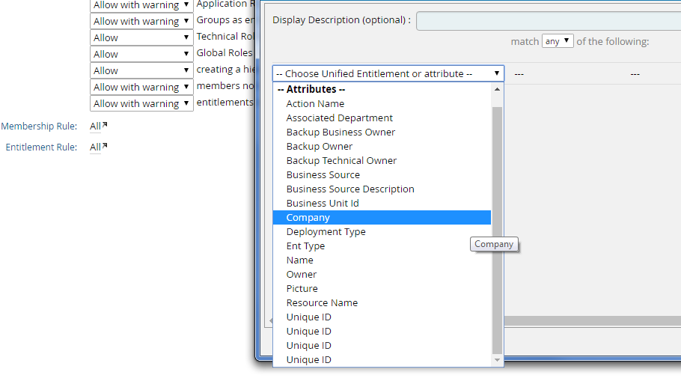
Task: Pick the Name attribute option
Action: coord(382,260)
